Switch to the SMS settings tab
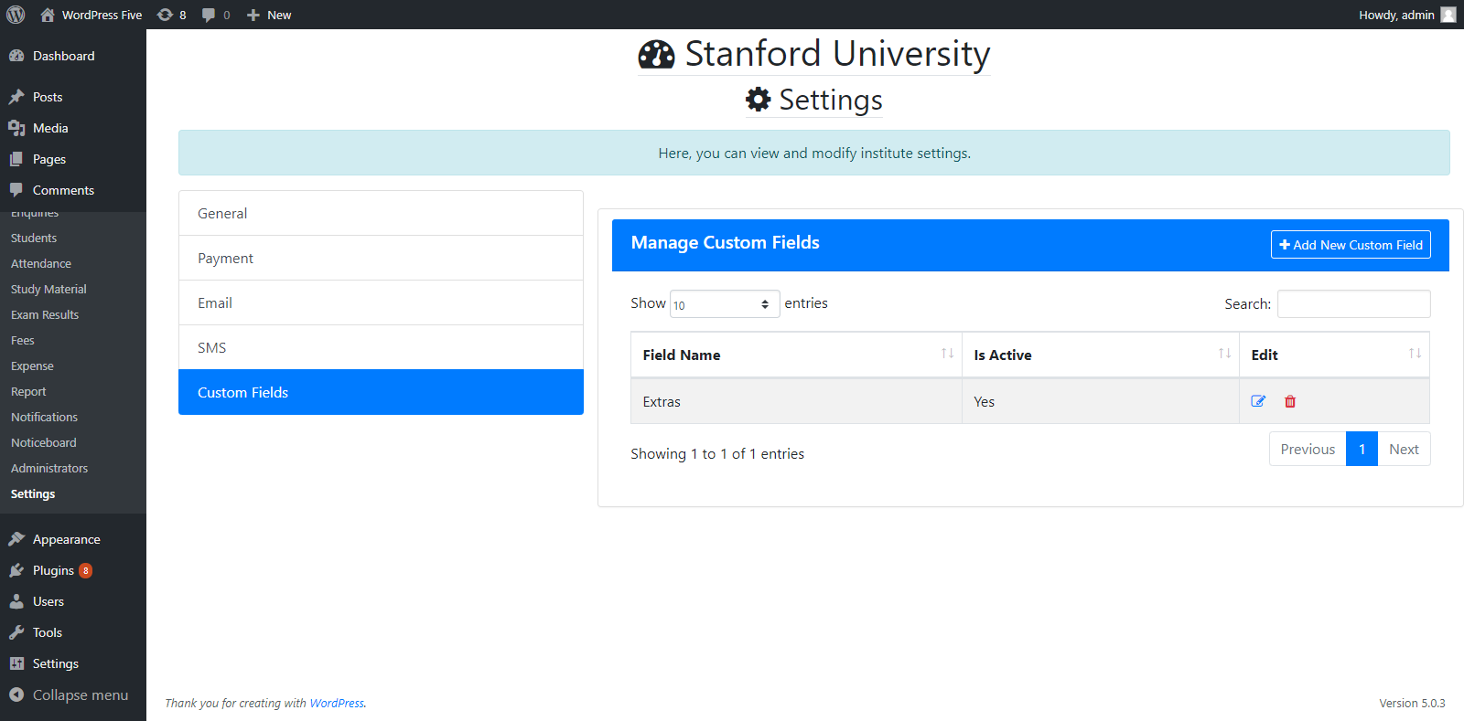This screenshot has height=721, width=1464. [381, 347]
